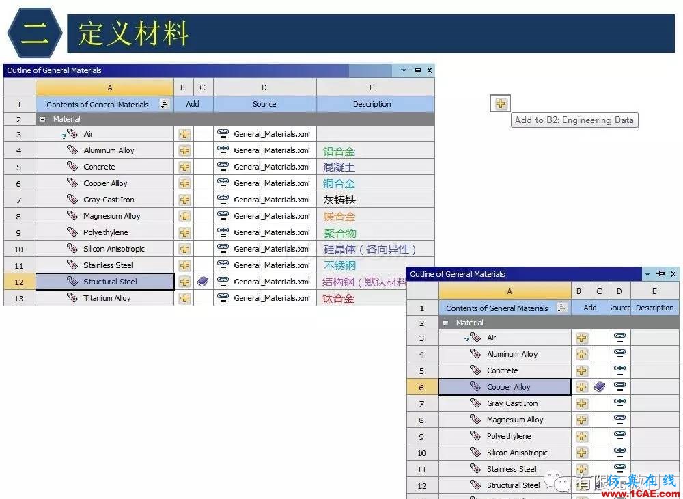Select column D header in left panel
The width and height of the screenshot is (683, 499).
[x=265, y=87]
